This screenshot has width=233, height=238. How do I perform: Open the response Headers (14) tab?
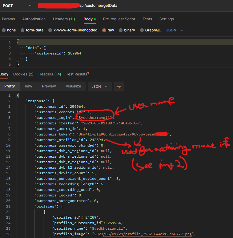tap(50, 74)
